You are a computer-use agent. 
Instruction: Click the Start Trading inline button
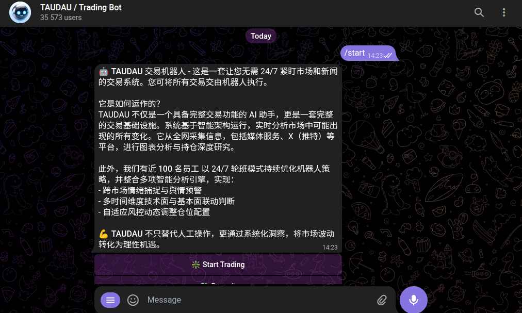coord(218,265)
